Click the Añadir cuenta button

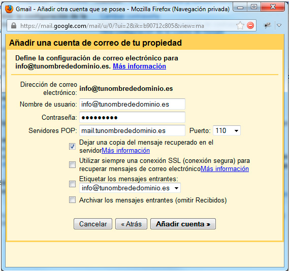click(x=183, y=224)
